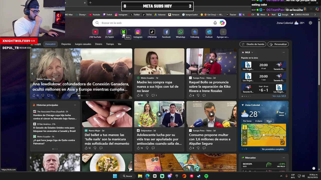
Task: Dislike the Raquel Bollo article
Action: (x=198, y=95)
